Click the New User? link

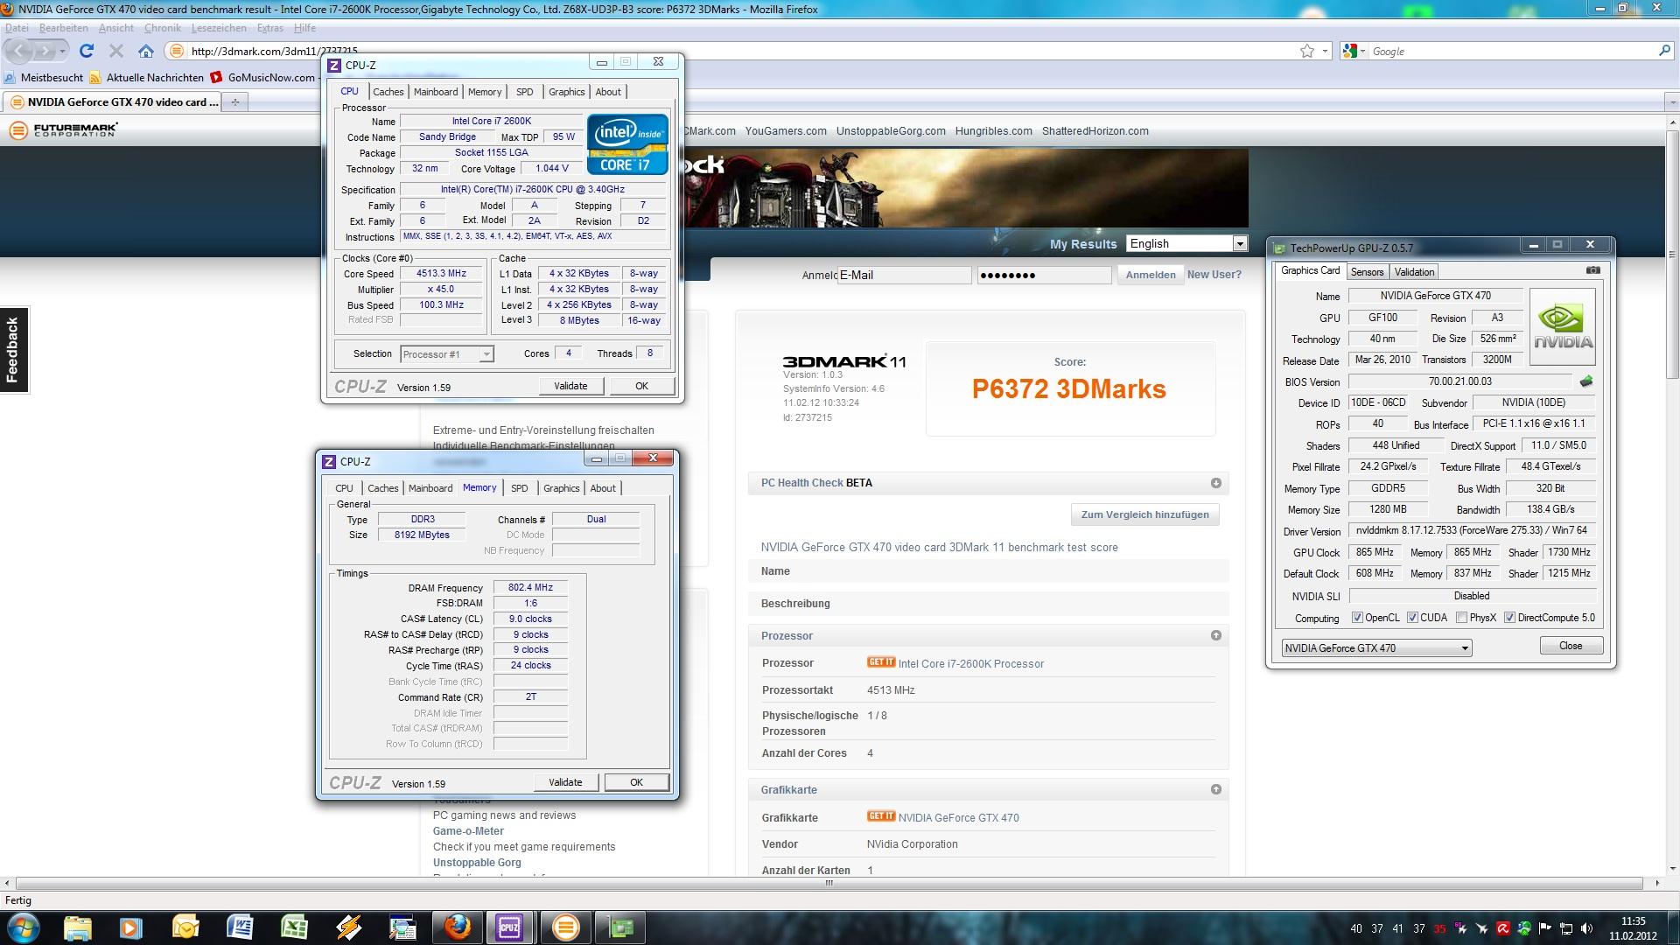pos(1214,274)
